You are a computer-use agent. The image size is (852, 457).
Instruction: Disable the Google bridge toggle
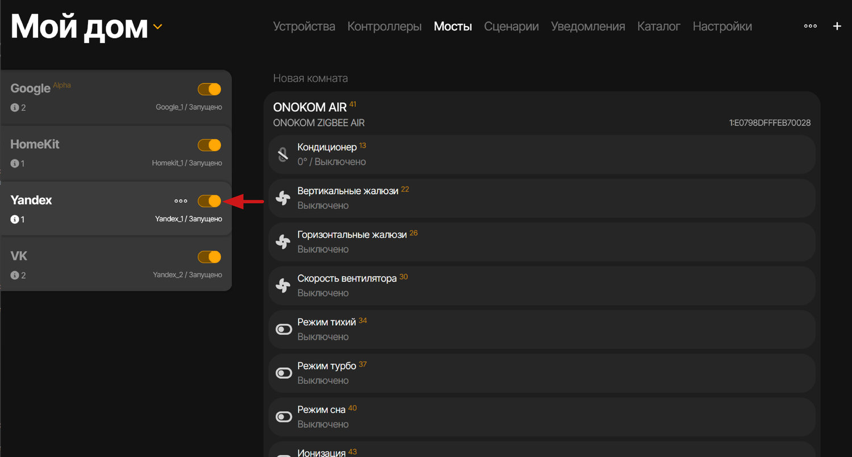209,89
